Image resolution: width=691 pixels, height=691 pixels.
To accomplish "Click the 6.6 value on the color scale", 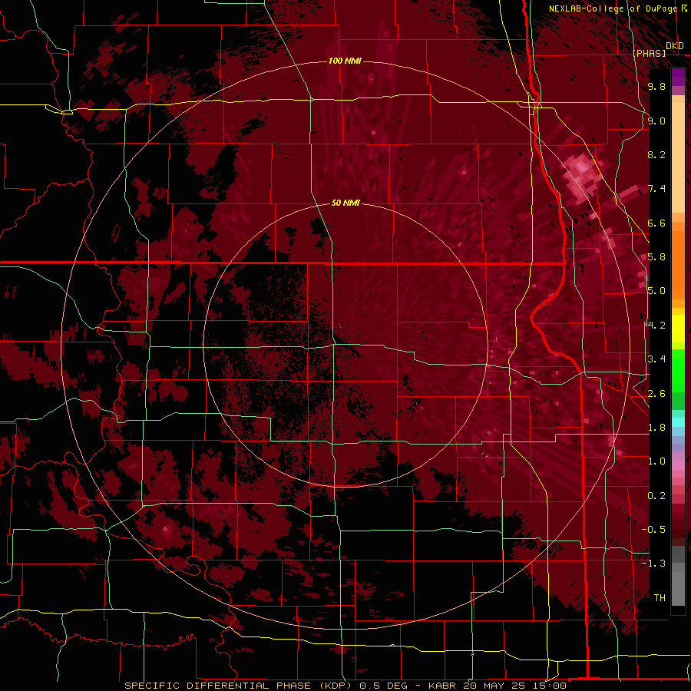I will 656,223.
